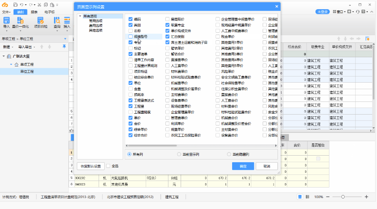The width and height of the screenshot is (377, 209).
Task: Click the Cut scissors icon
Action: point(39,4)
